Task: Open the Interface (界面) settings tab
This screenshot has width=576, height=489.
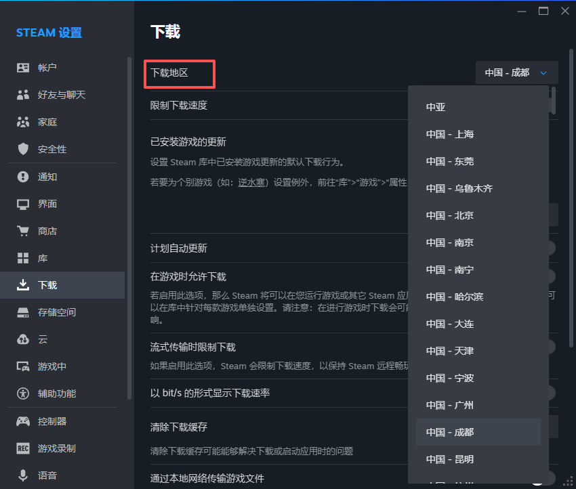Action: click(x=47, y=204)
